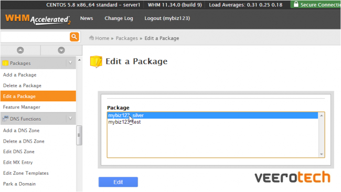Click the Load Averages status text

point(246,5)
